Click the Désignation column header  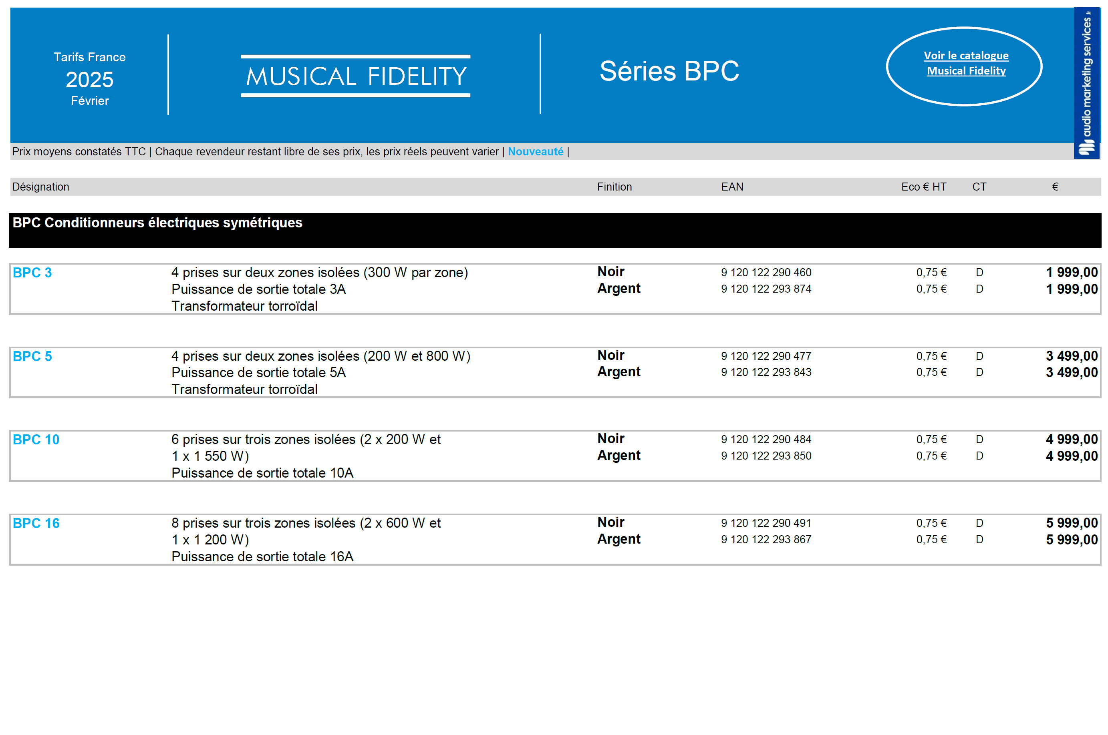[40, 187]
